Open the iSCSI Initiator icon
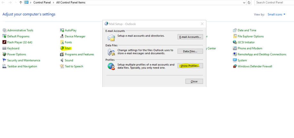The width and height of the screenshot is (294, 138). click(235, 42)
